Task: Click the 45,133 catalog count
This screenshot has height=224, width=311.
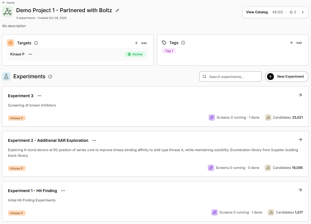Action: coord(277,12)
